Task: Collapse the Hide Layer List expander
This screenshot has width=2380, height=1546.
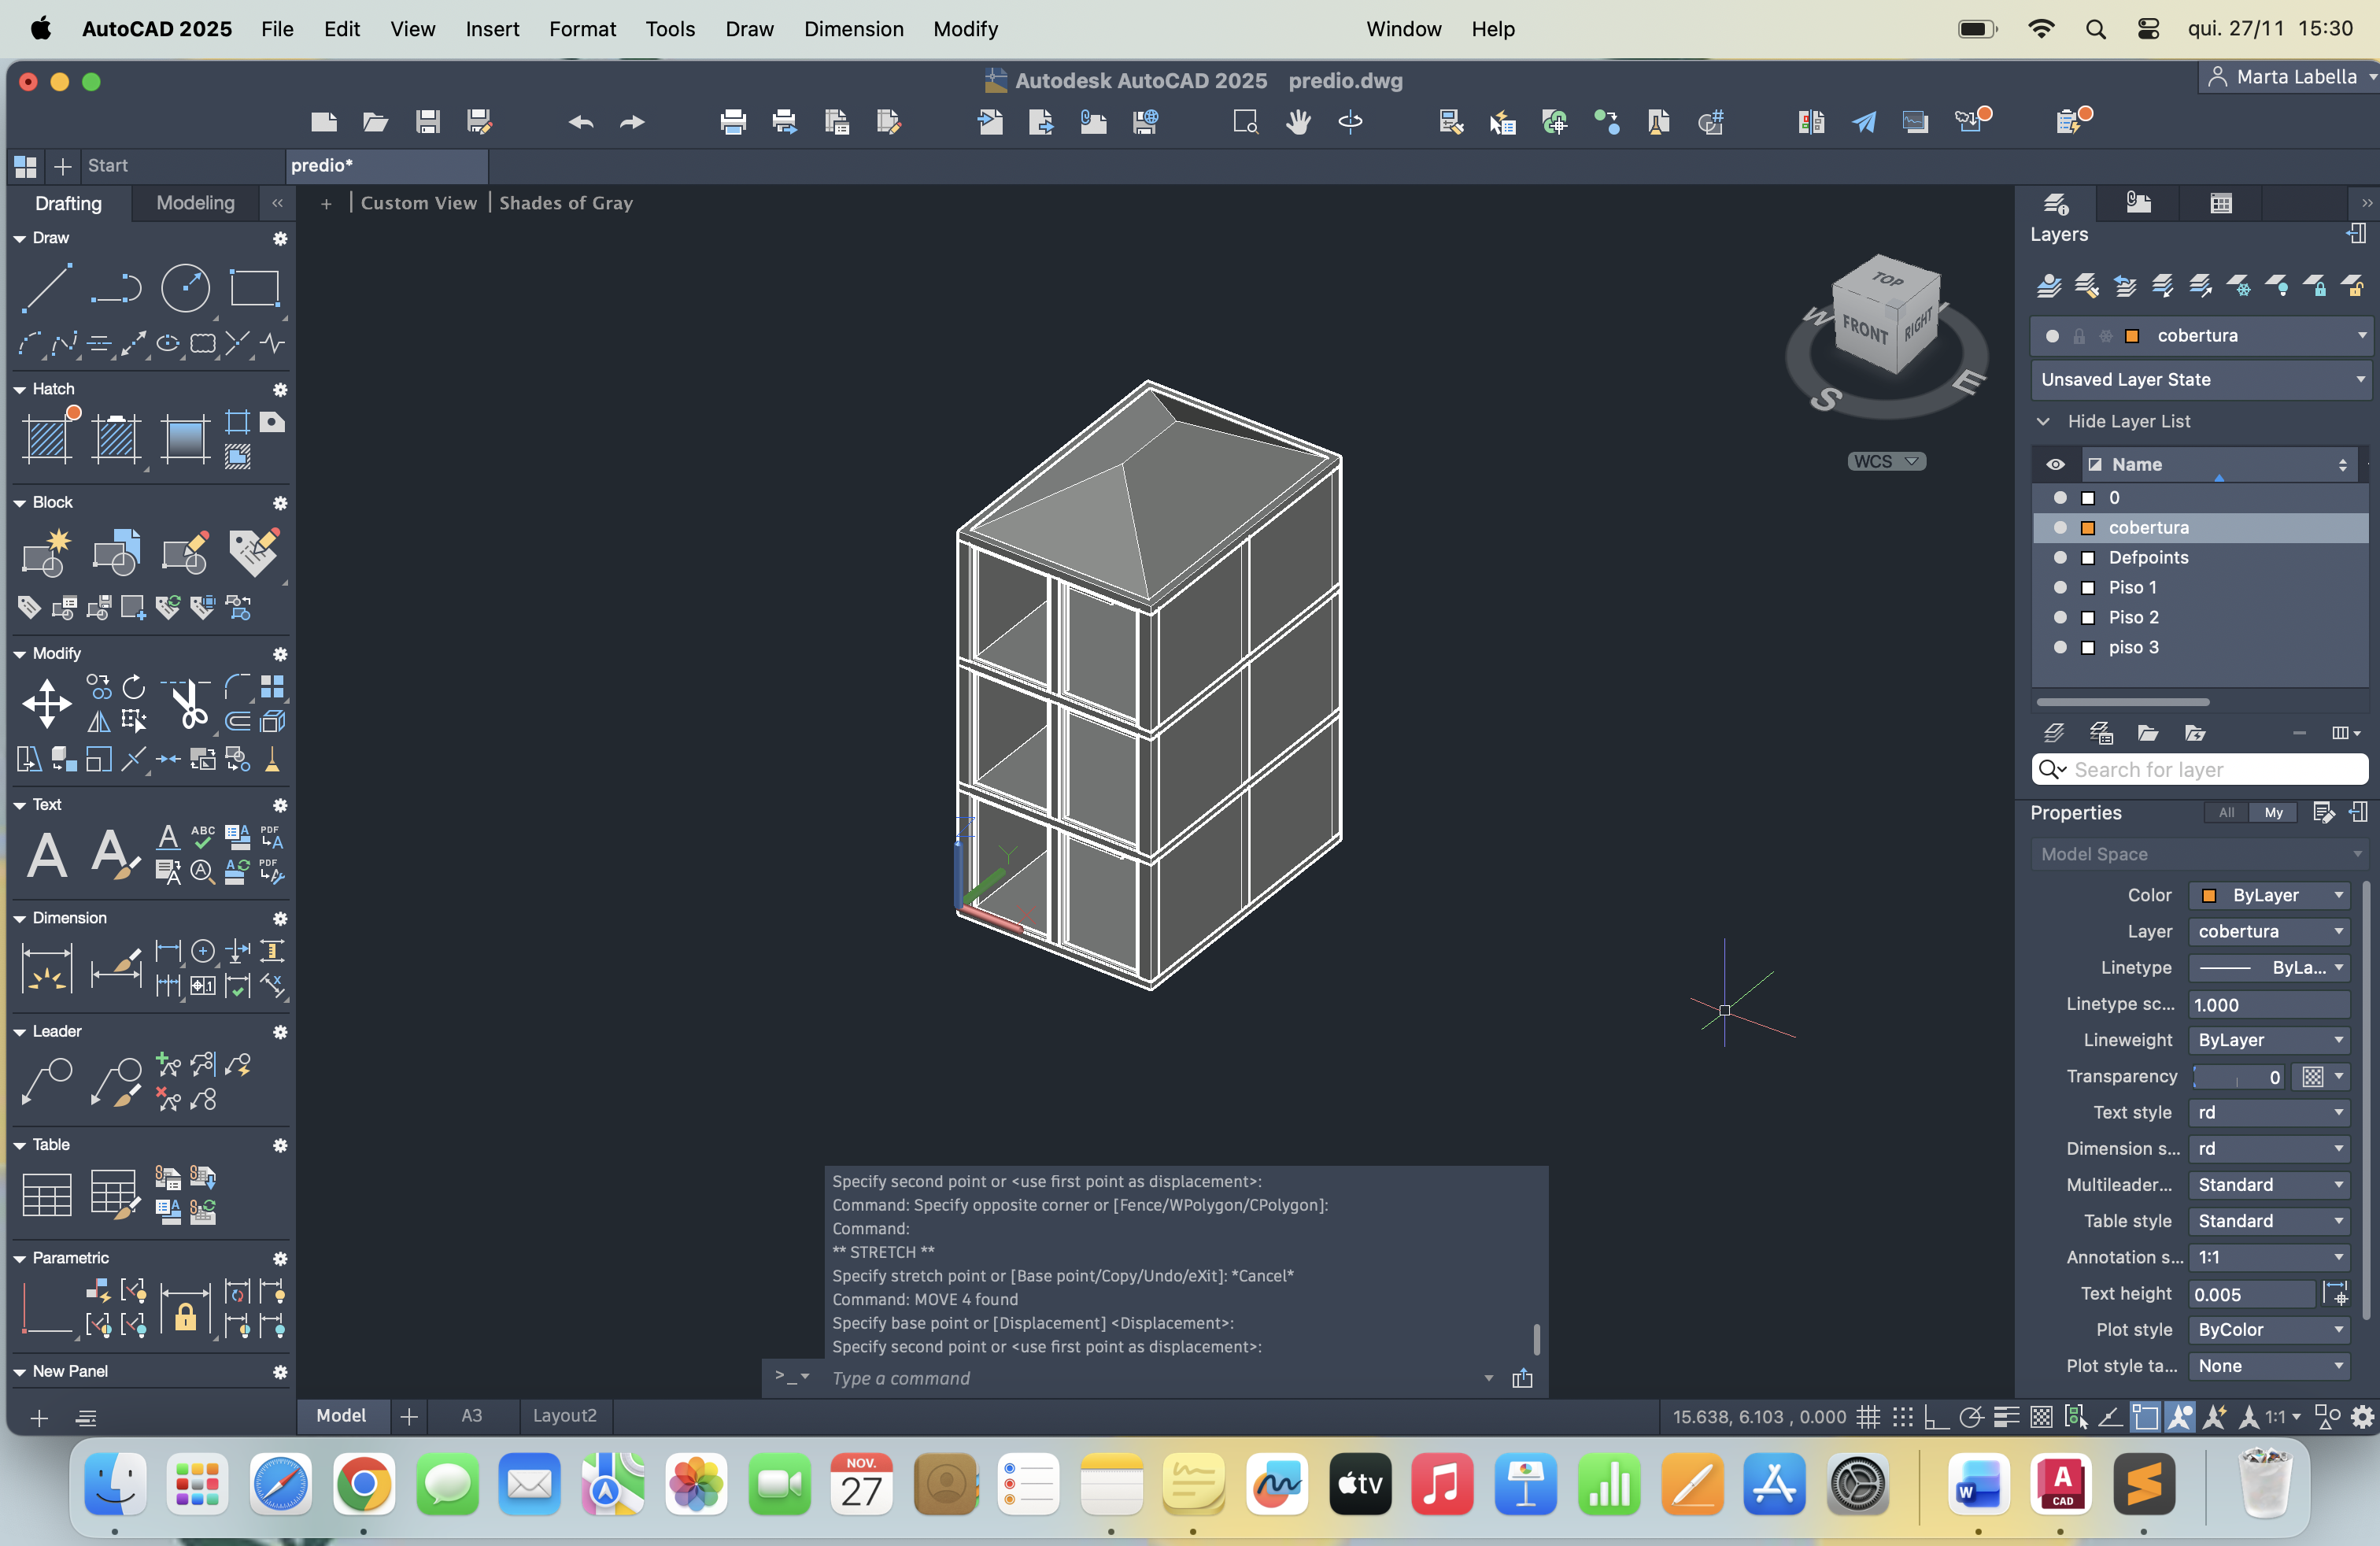Action: point(2043,422)
